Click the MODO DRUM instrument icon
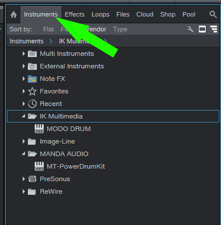Image resolution: width=221 pixels, height=225 pixels. coord(39,129)
